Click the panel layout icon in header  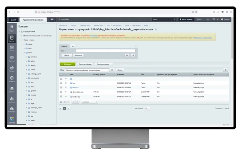213,19
